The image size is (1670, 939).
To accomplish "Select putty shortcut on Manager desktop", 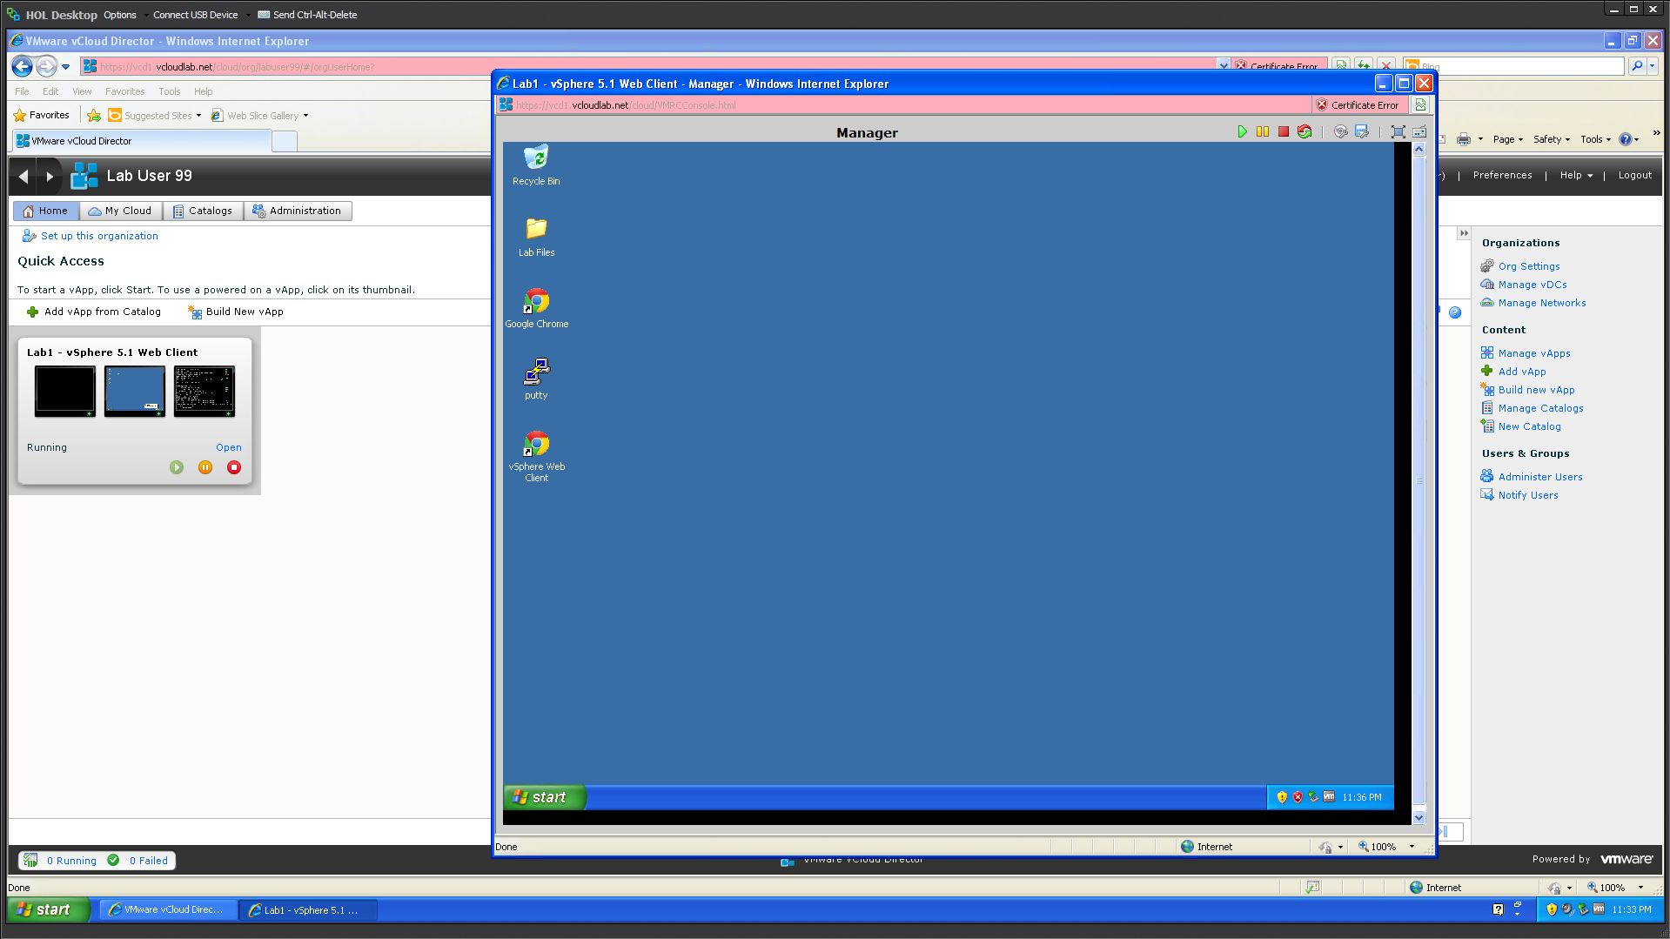I will [x=536, y=379].
